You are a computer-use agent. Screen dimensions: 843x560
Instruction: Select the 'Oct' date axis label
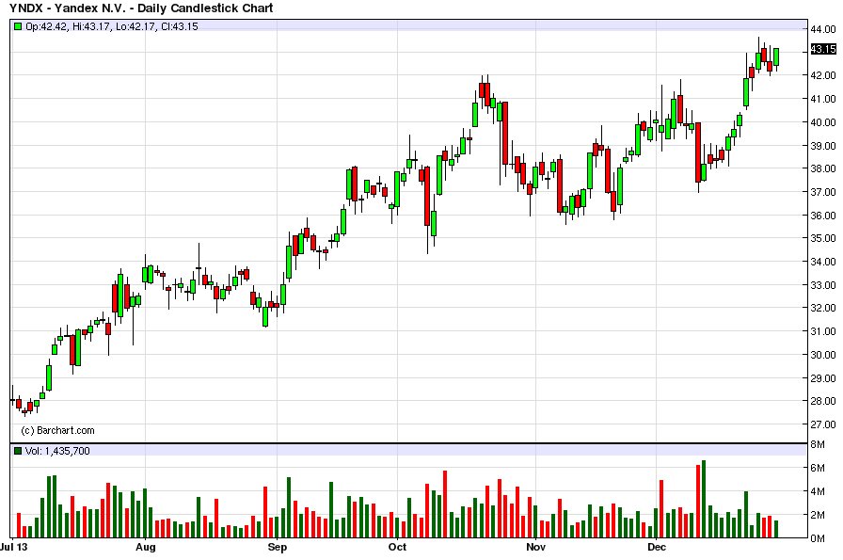pos(398,547)
